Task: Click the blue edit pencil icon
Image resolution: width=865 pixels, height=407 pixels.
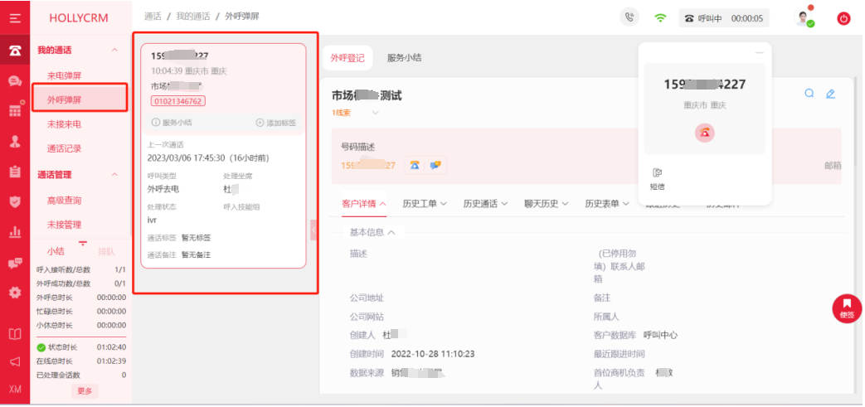Action: (x=830, y=94)
